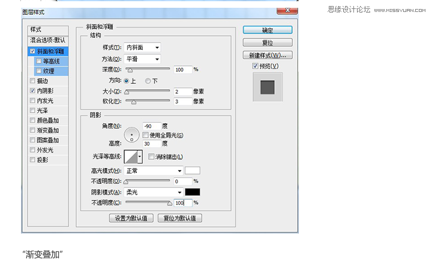Expand the 阴影模式 柔光 dropdown
The height and width of the screenshot is (264, 432).
pos(154,192)
